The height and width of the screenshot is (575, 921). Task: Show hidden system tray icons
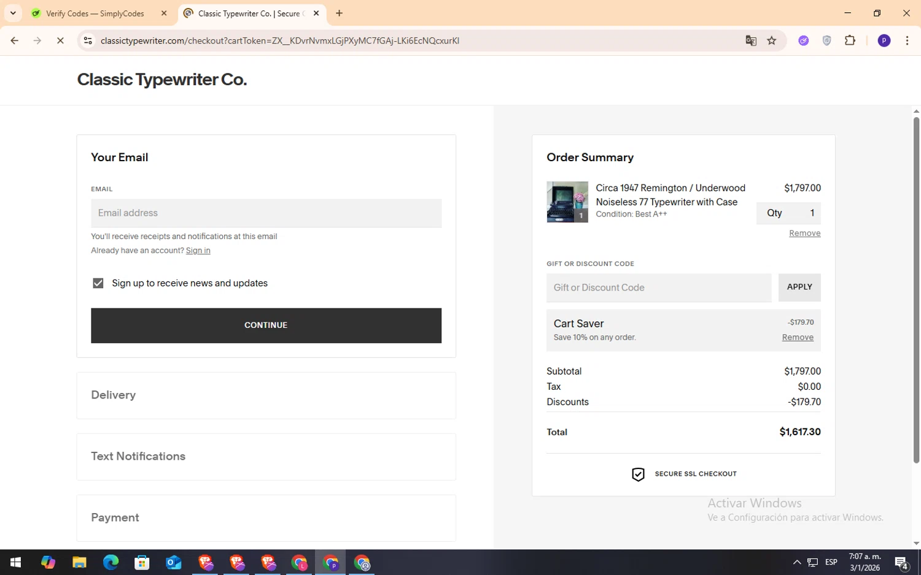(796, 562)
